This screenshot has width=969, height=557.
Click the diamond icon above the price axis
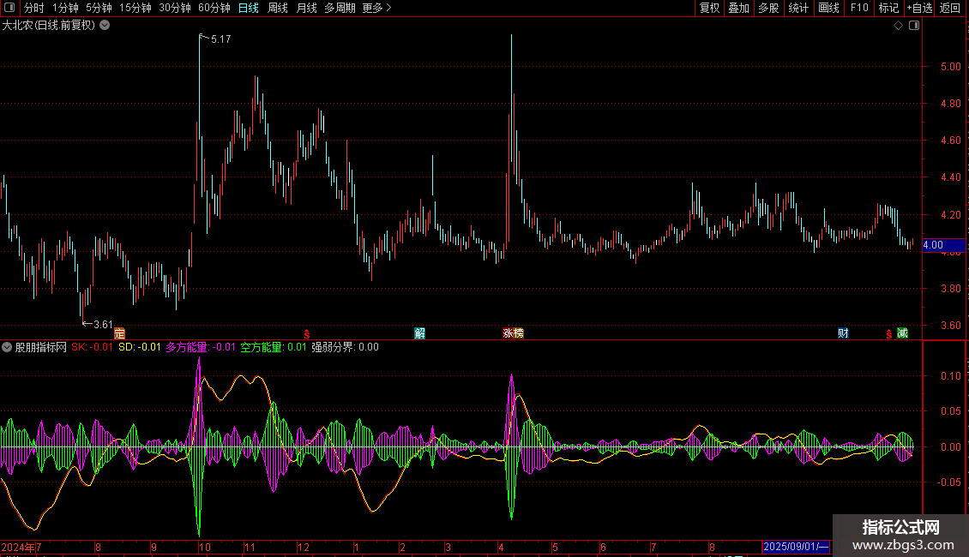[x=898, y=26]
